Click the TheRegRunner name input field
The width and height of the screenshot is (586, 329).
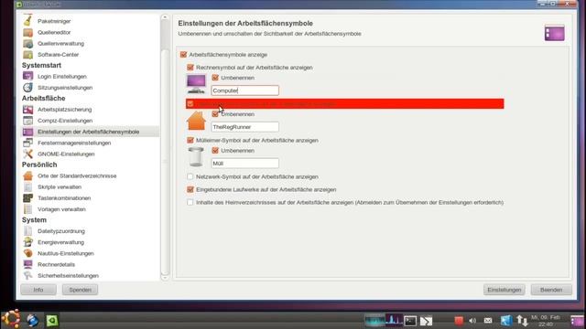click(244, 127)
